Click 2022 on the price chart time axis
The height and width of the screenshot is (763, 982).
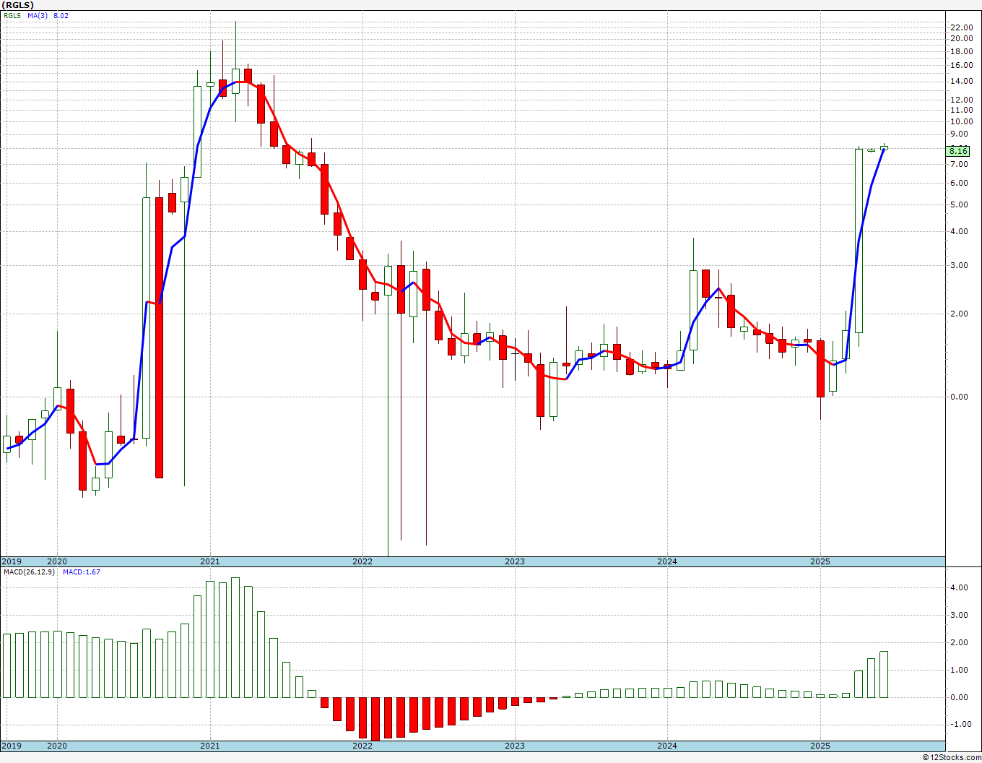click(362, 561)
